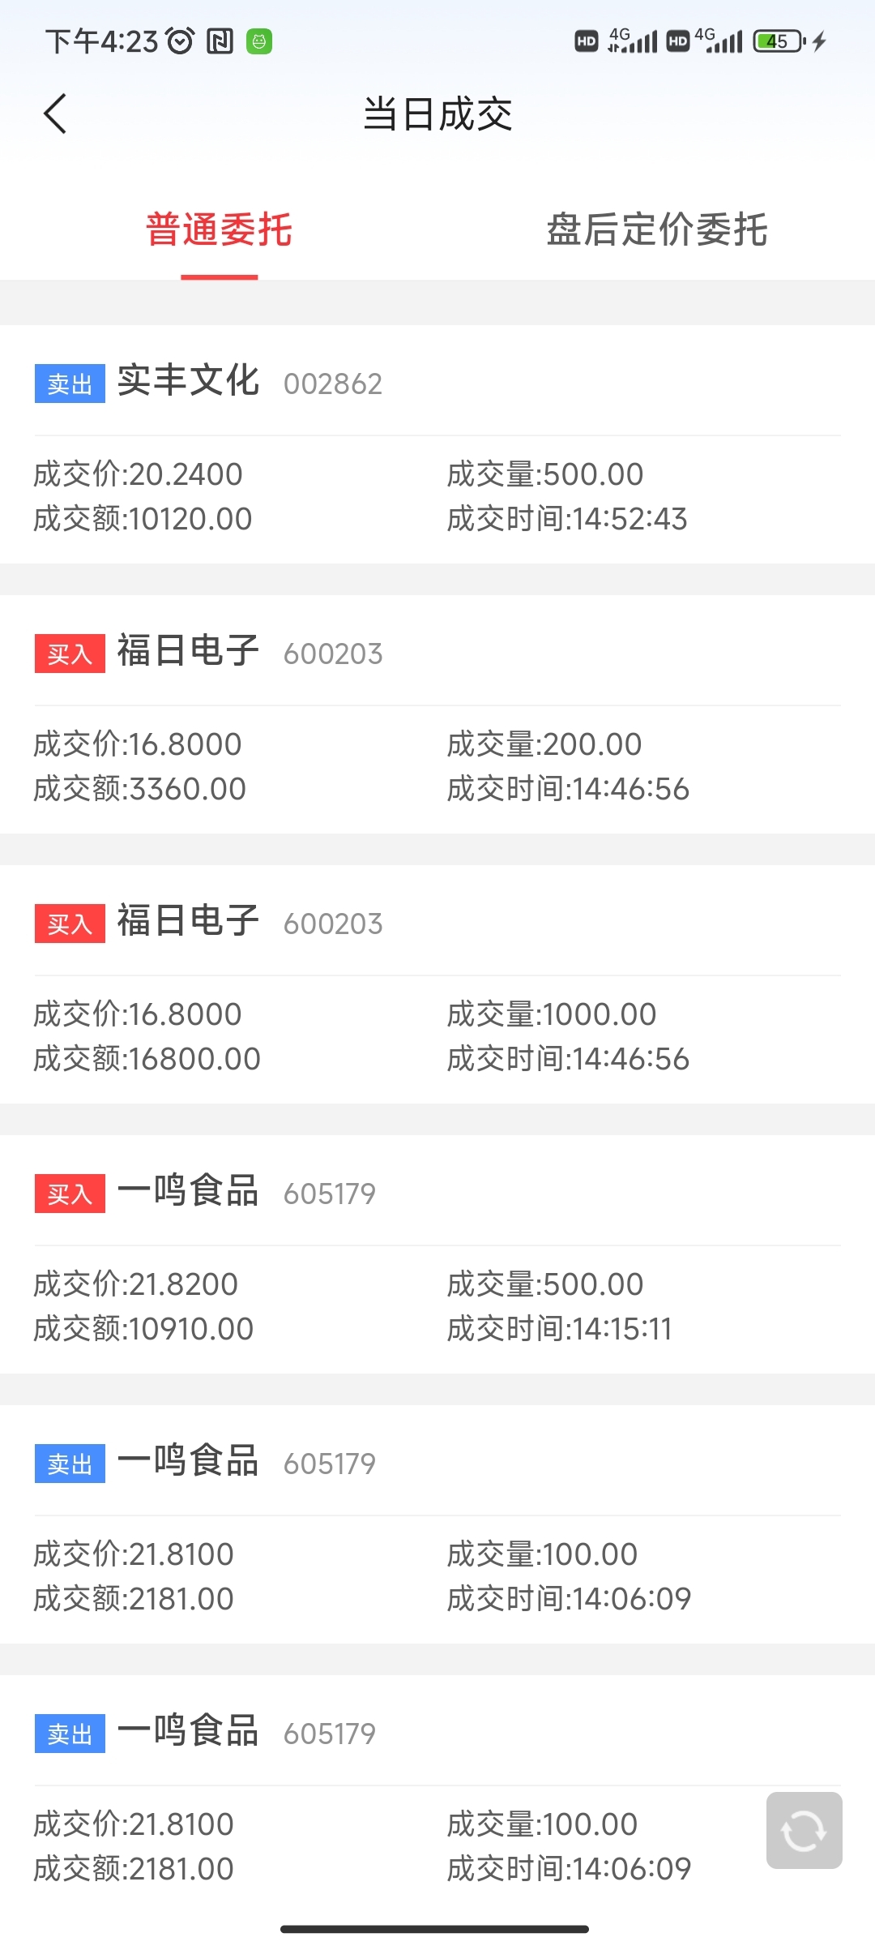Open 福日电子 trade with 成交额 16800.00

437,984
